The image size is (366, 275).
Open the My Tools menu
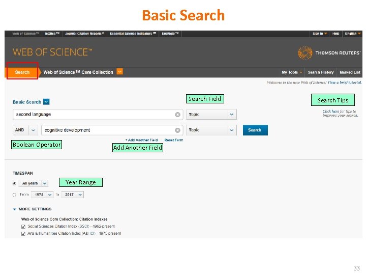tap(292, 72)
